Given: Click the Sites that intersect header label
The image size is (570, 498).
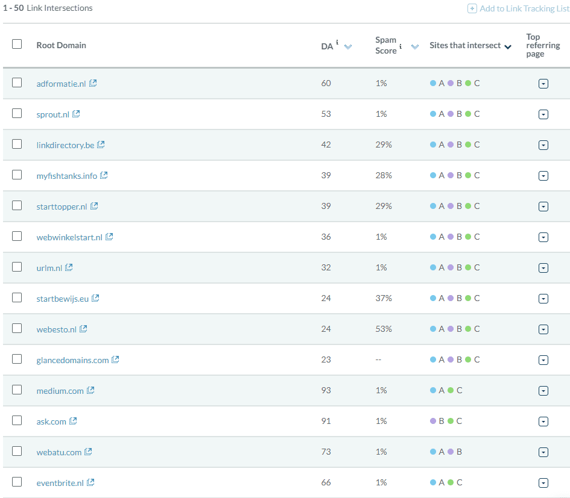Looking at the screenshot, I should coord(465,45).
